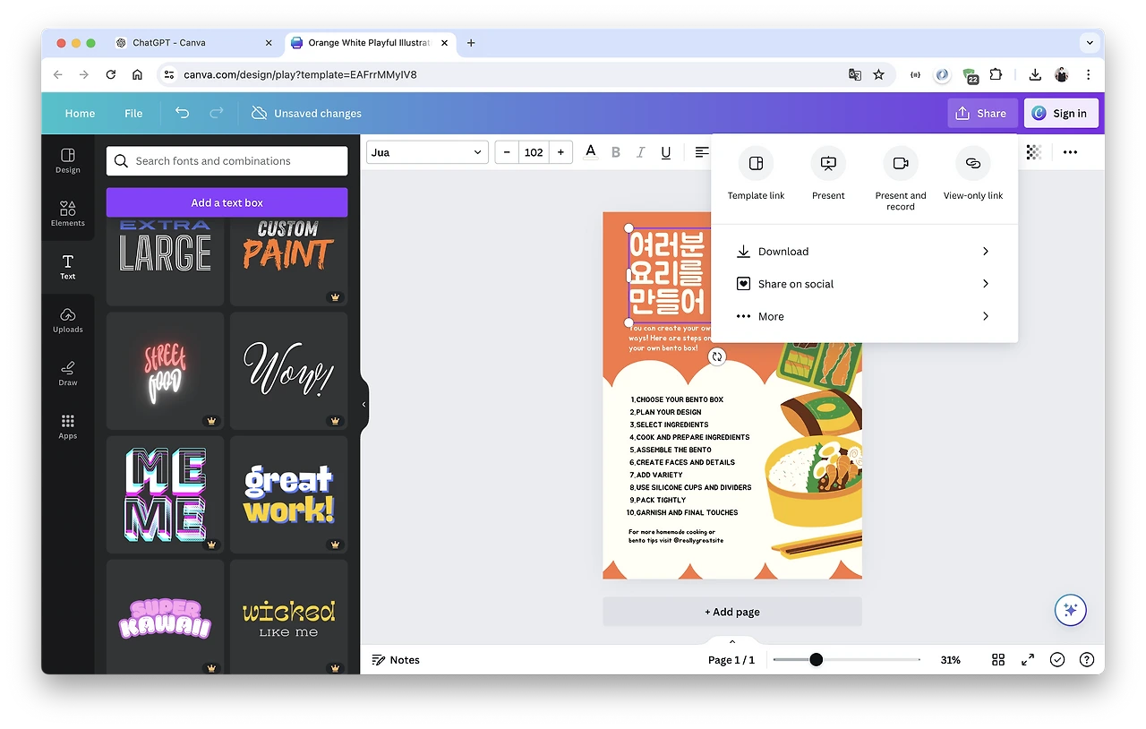The height and width of the screenshot is (729, 1146).
Task: Open the three-dot more options in toolbar
Action: (1070, 152)
